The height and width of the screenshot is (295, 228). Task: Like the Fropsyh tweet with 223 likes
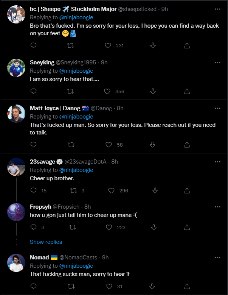(109, 227)
